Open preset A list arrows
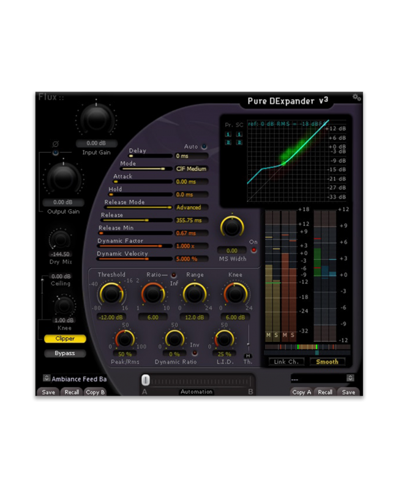398x487 pixels. tap(47, 378)
